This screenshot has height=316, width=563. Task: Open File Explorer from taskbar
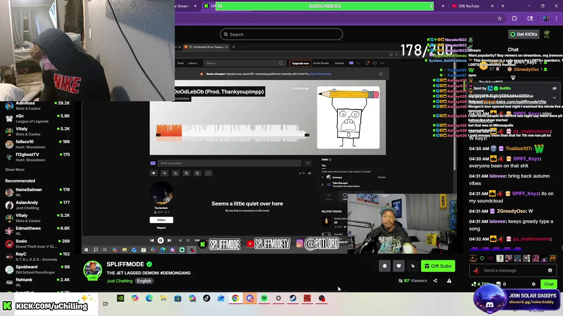click(x=163, y=298)
